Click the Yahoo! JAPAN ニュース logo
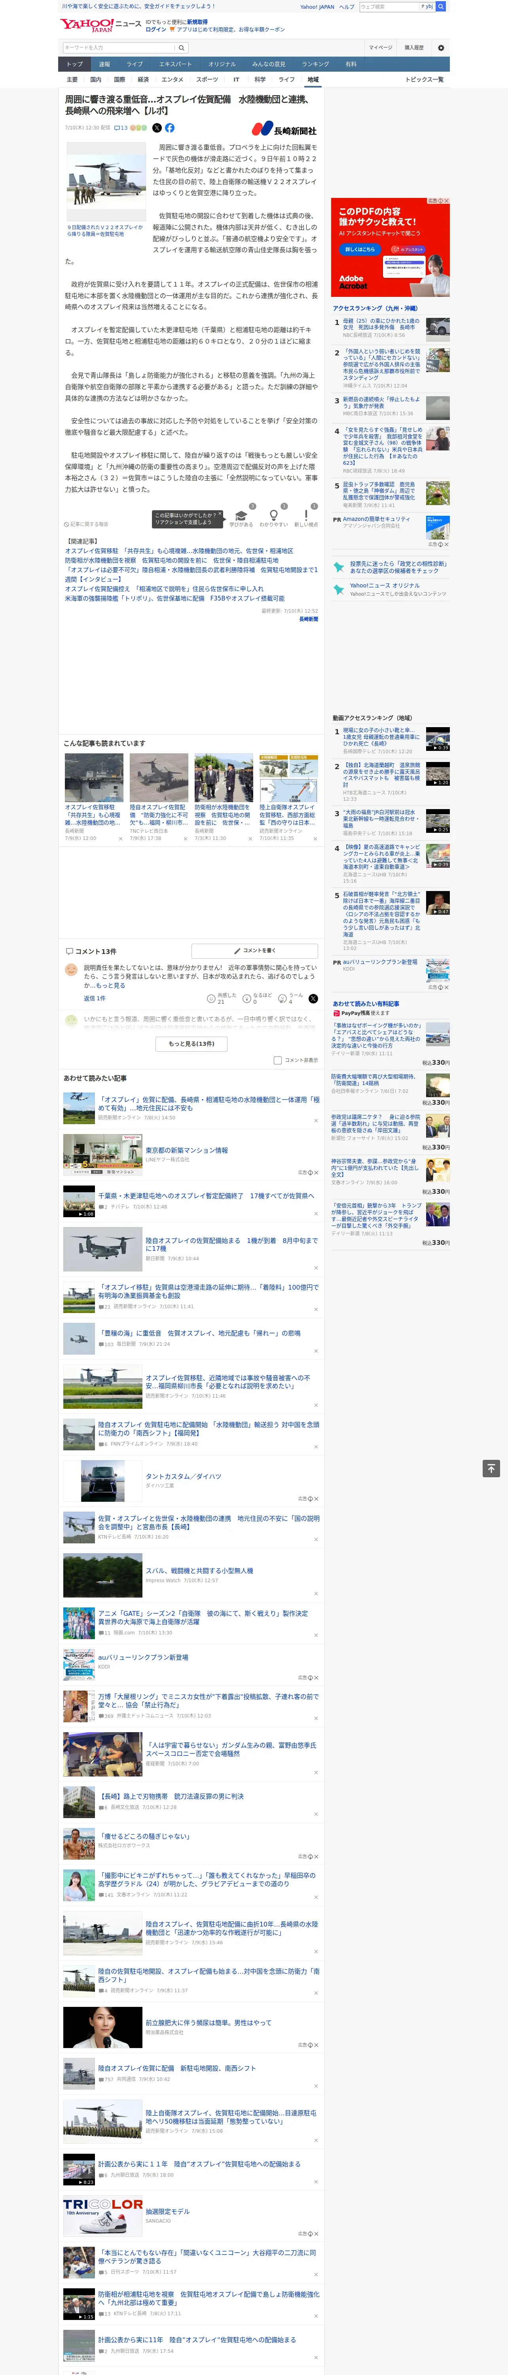The image size is (508, 2375). tap(100, 25)
